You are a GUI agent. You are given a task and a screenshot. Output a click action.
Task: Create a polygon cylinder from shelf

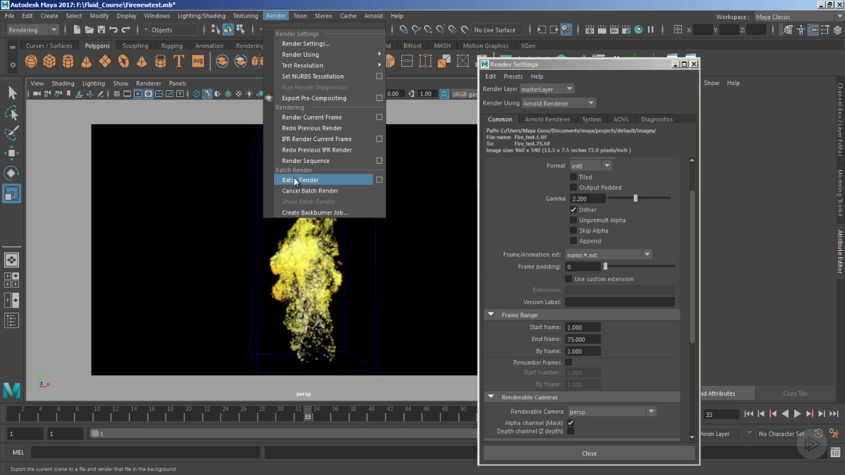(x=68, y=61)
